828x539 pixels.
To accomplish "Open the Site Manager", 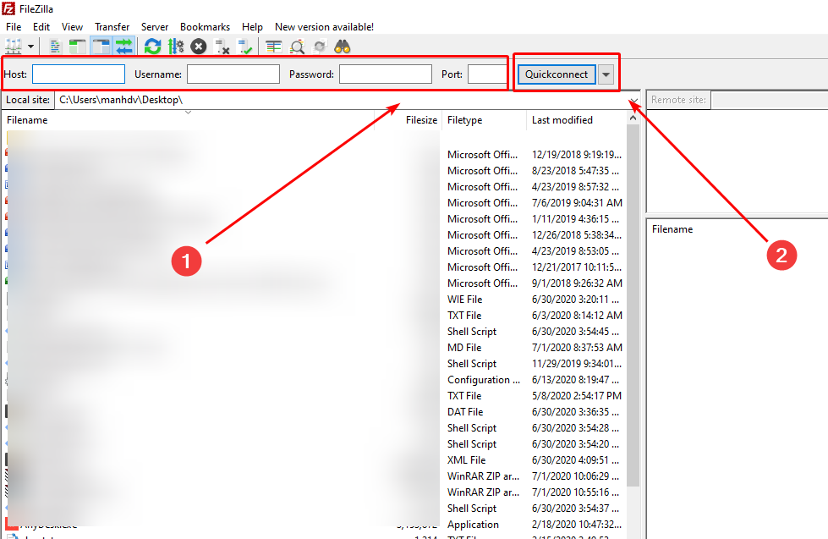I will [11, 47].
